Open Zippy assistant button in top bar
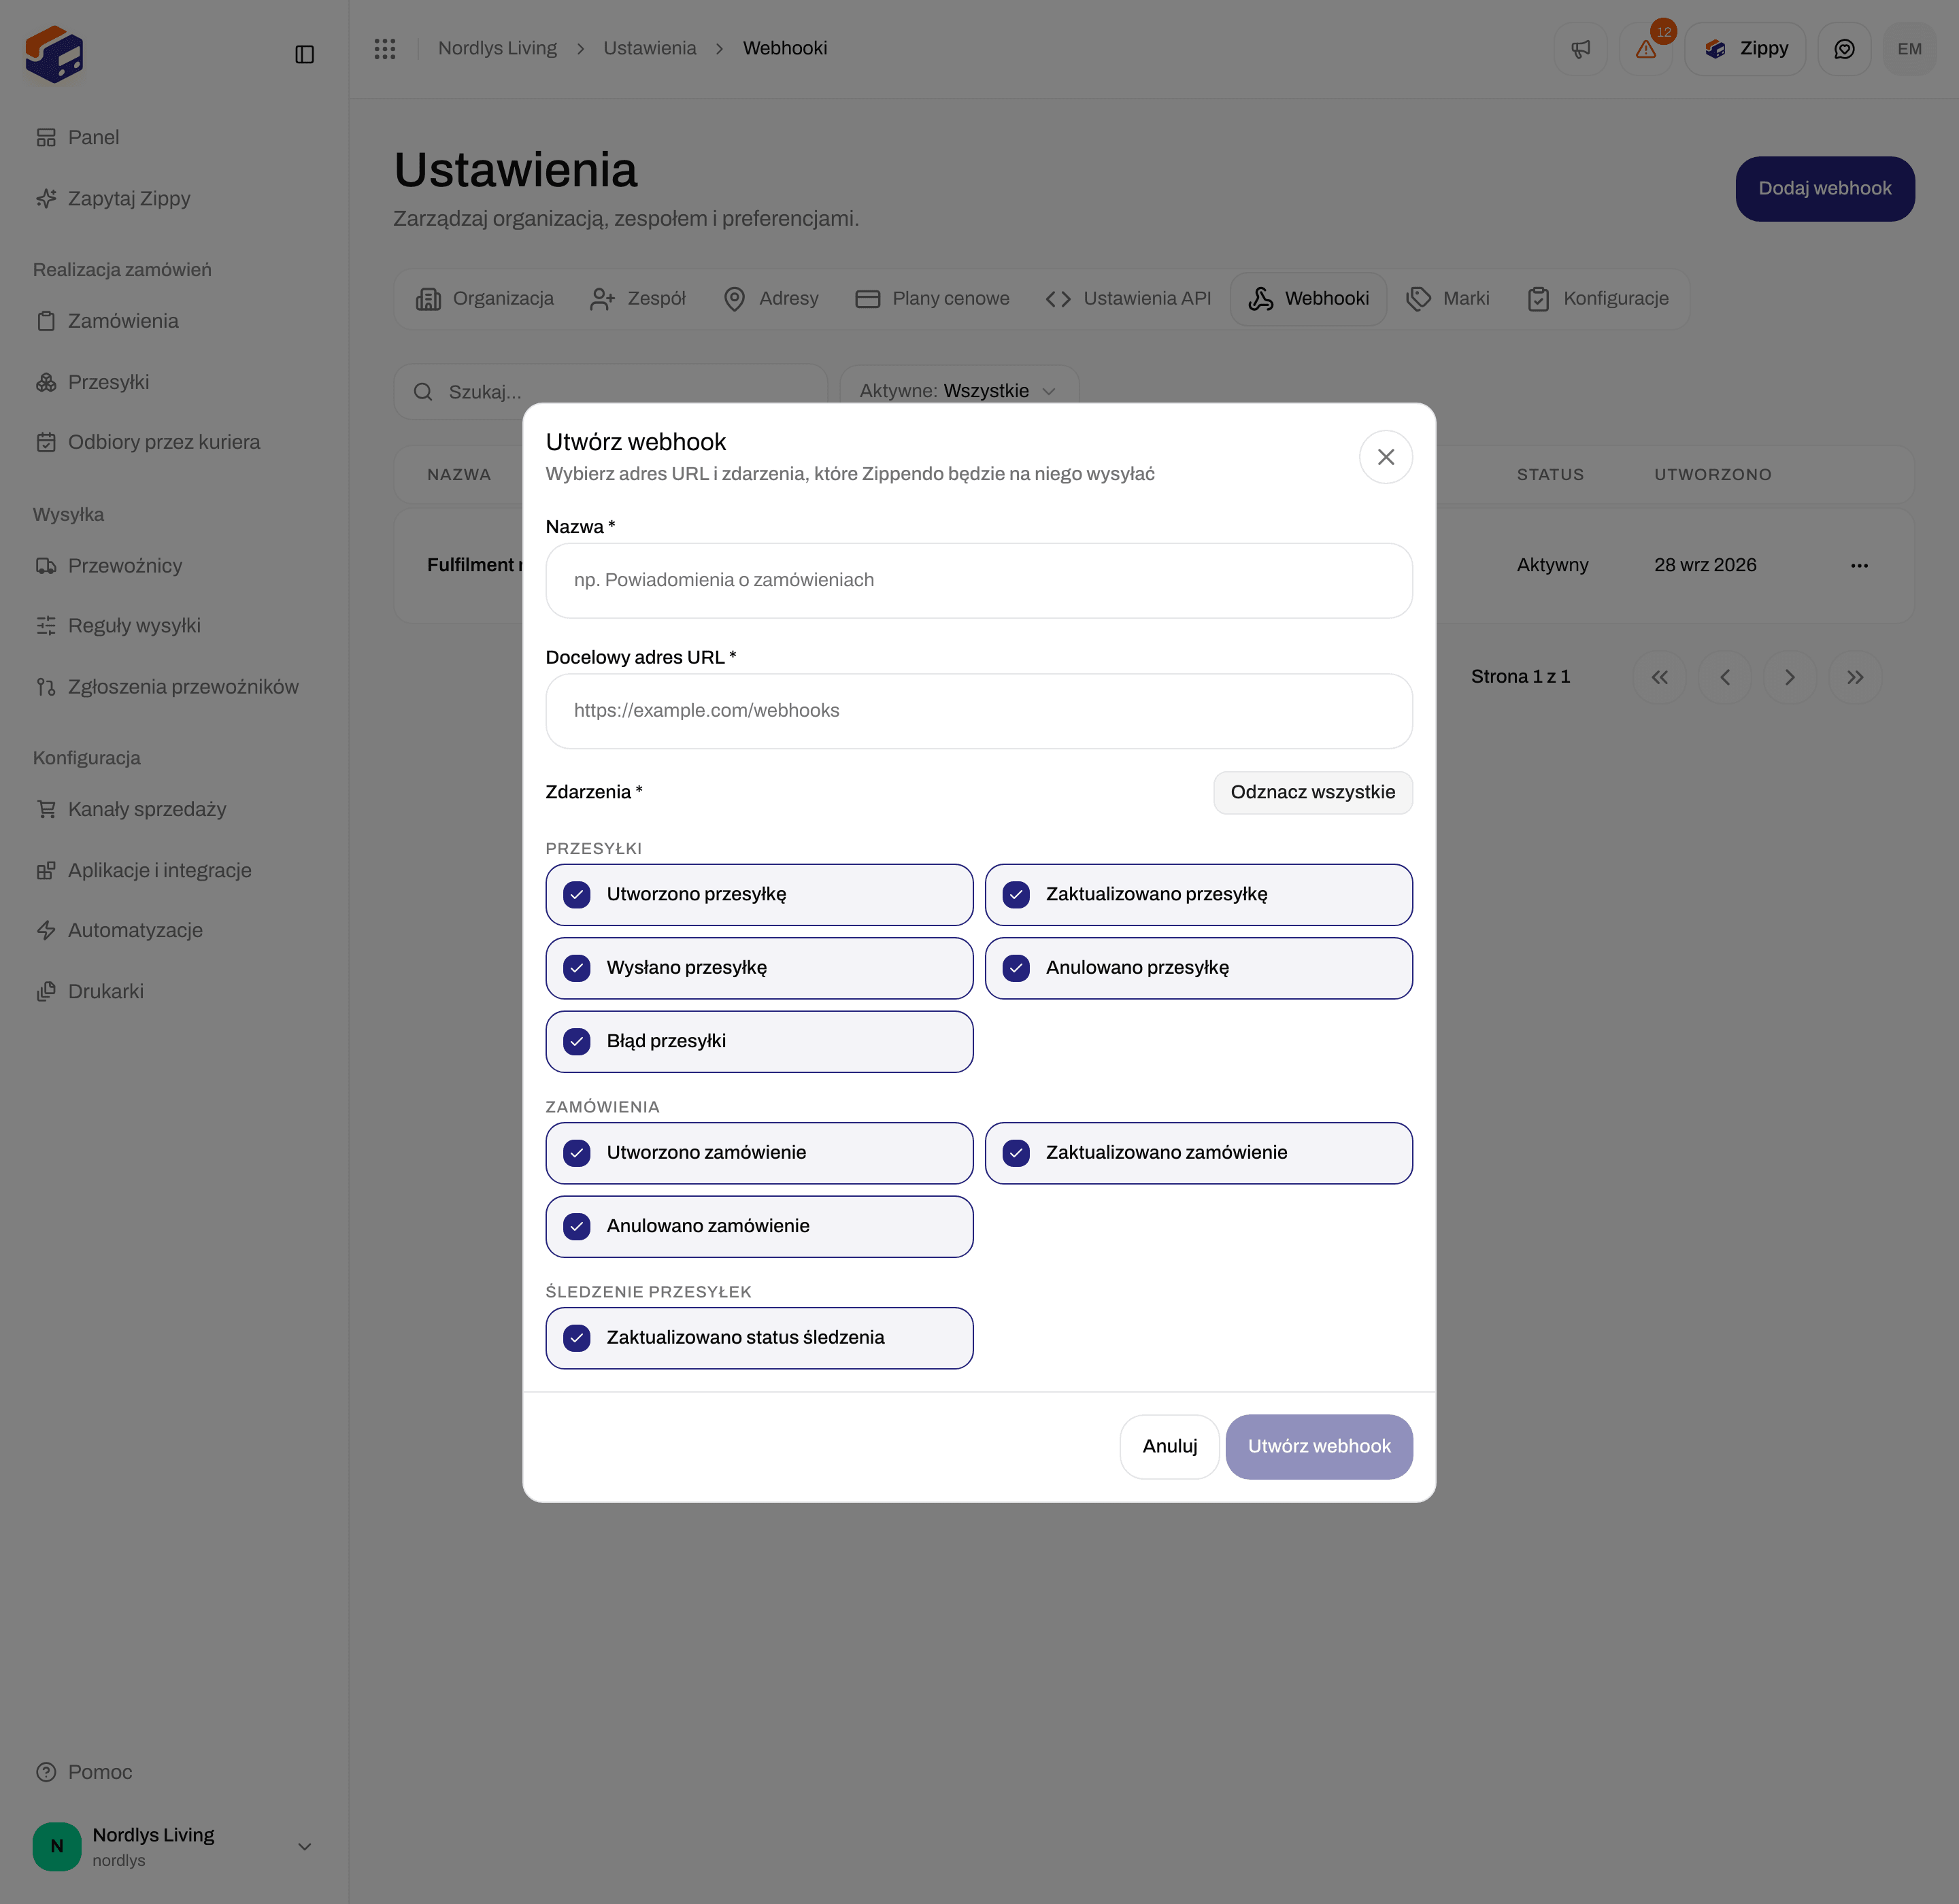1959x1904 pixels. click(x=1745, y=49)
